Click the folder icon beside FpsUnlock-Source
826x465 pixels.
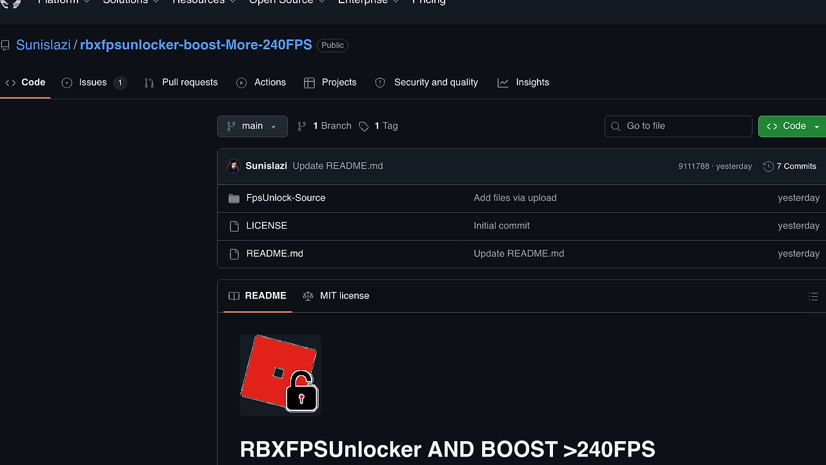[234, 198]
